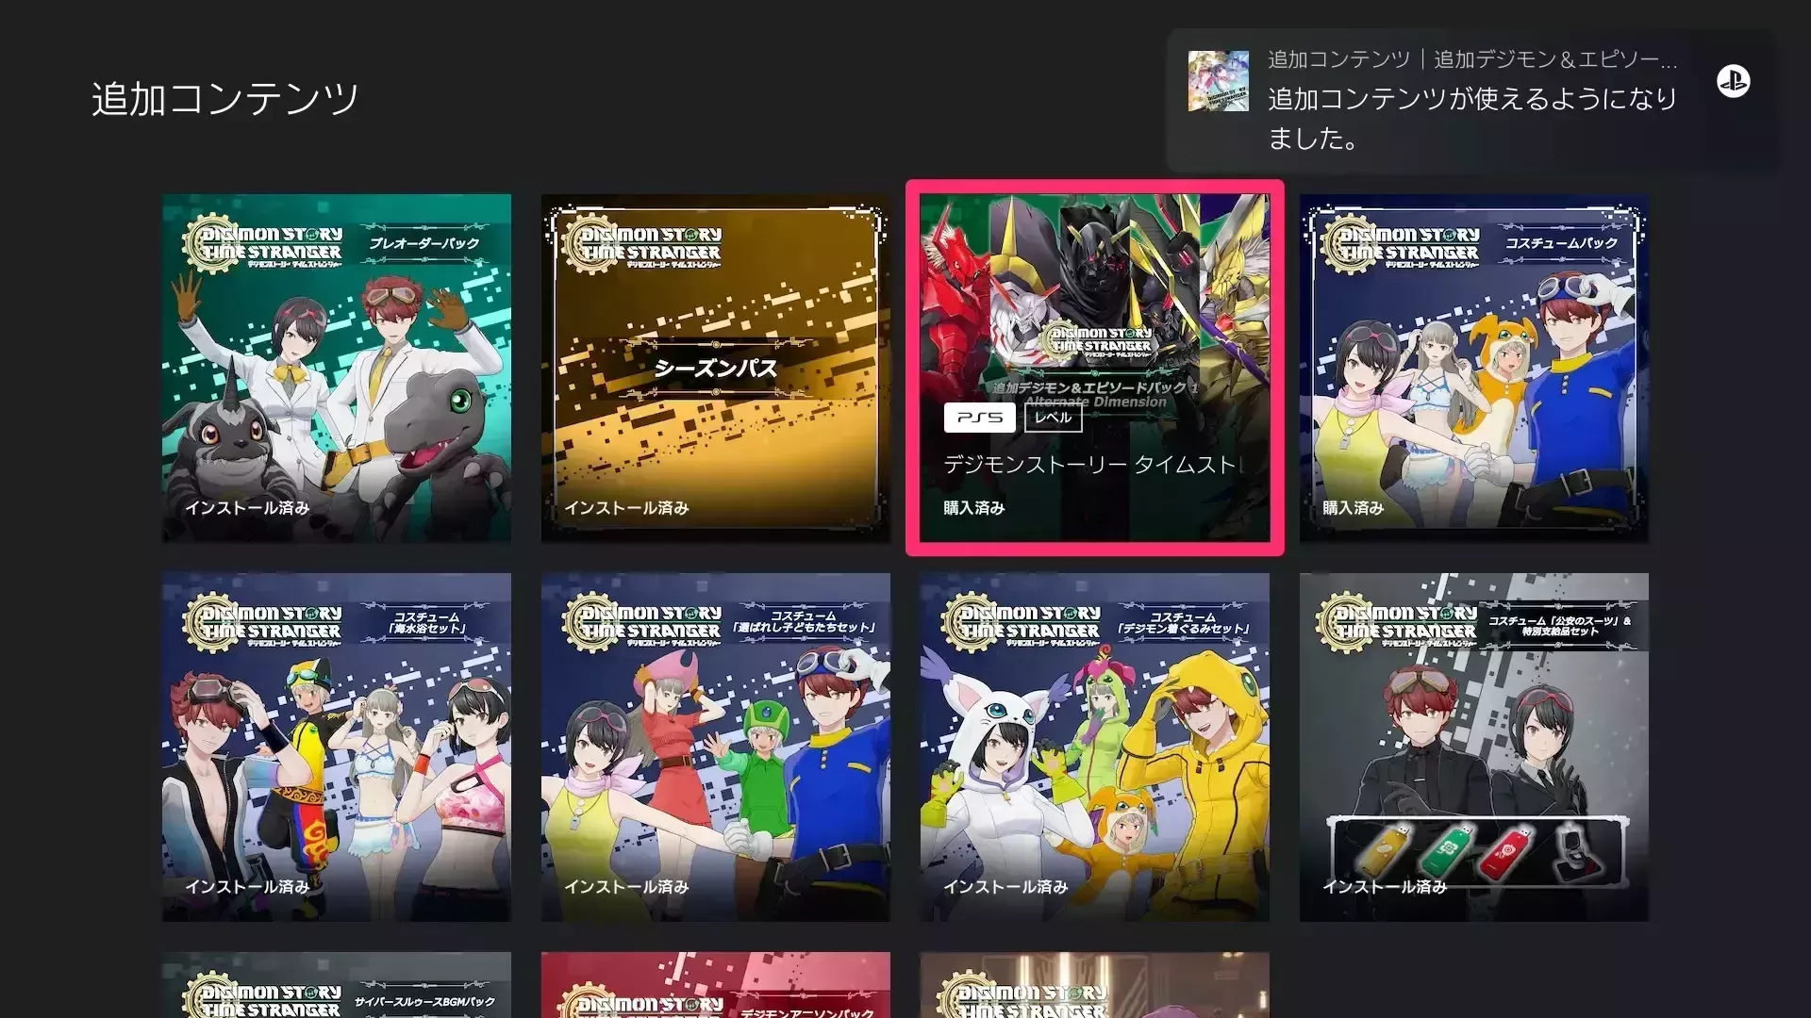Open the プレオーダーパック tile
This screenshot has width=1811, height=1018.
(336, 368)
